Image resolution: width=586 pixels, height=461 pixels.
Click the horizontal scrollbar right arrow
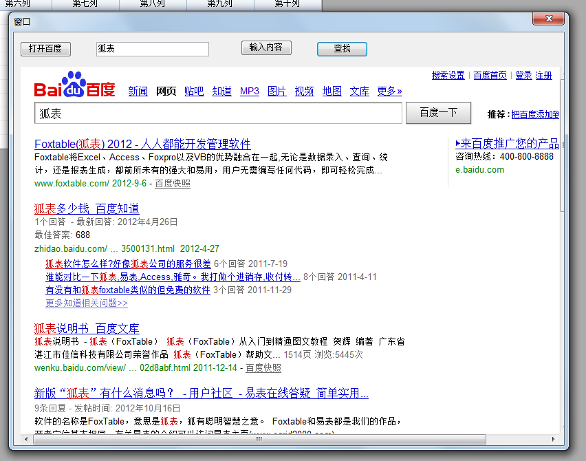(553, 439)
